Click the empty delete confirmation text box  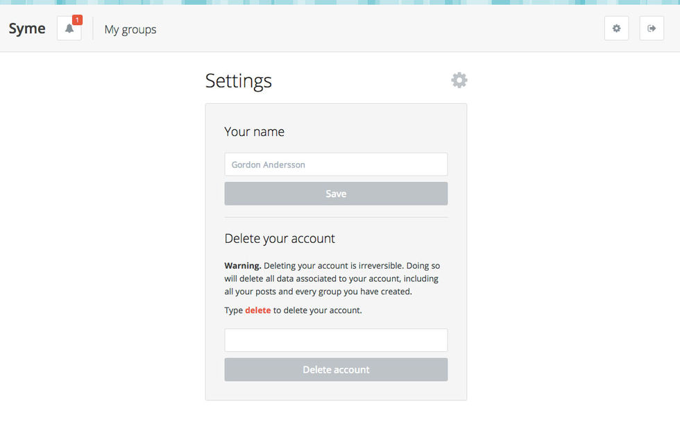point(336,340)
